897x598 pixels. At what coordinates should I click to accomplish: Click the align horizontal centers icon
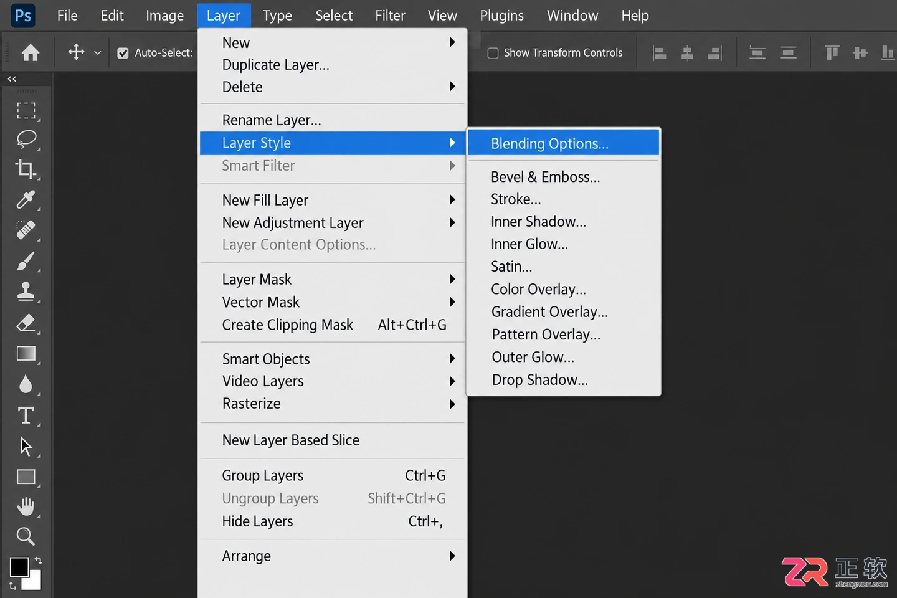687,53
